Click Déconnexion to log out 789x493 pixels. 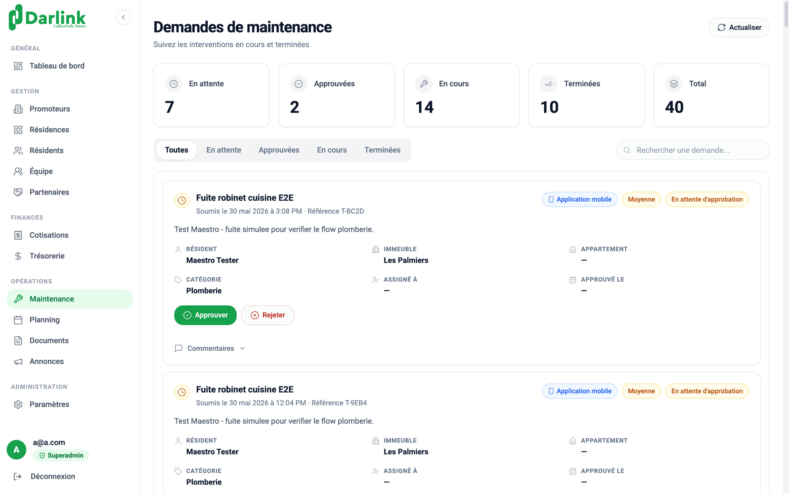coord(70,476)
